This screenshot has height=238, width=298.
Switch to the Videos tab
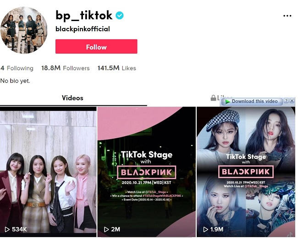[x=72, y=98]
